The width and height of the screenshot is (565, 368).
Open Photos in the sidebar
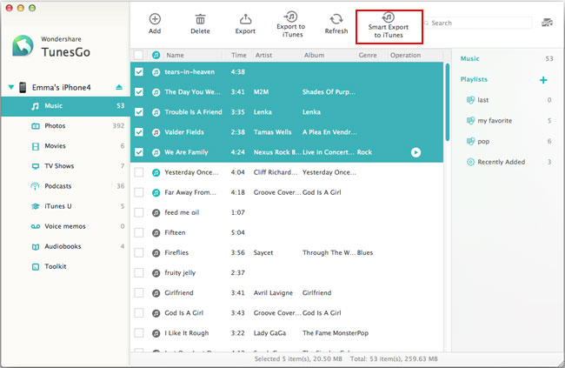pos(65,126)
